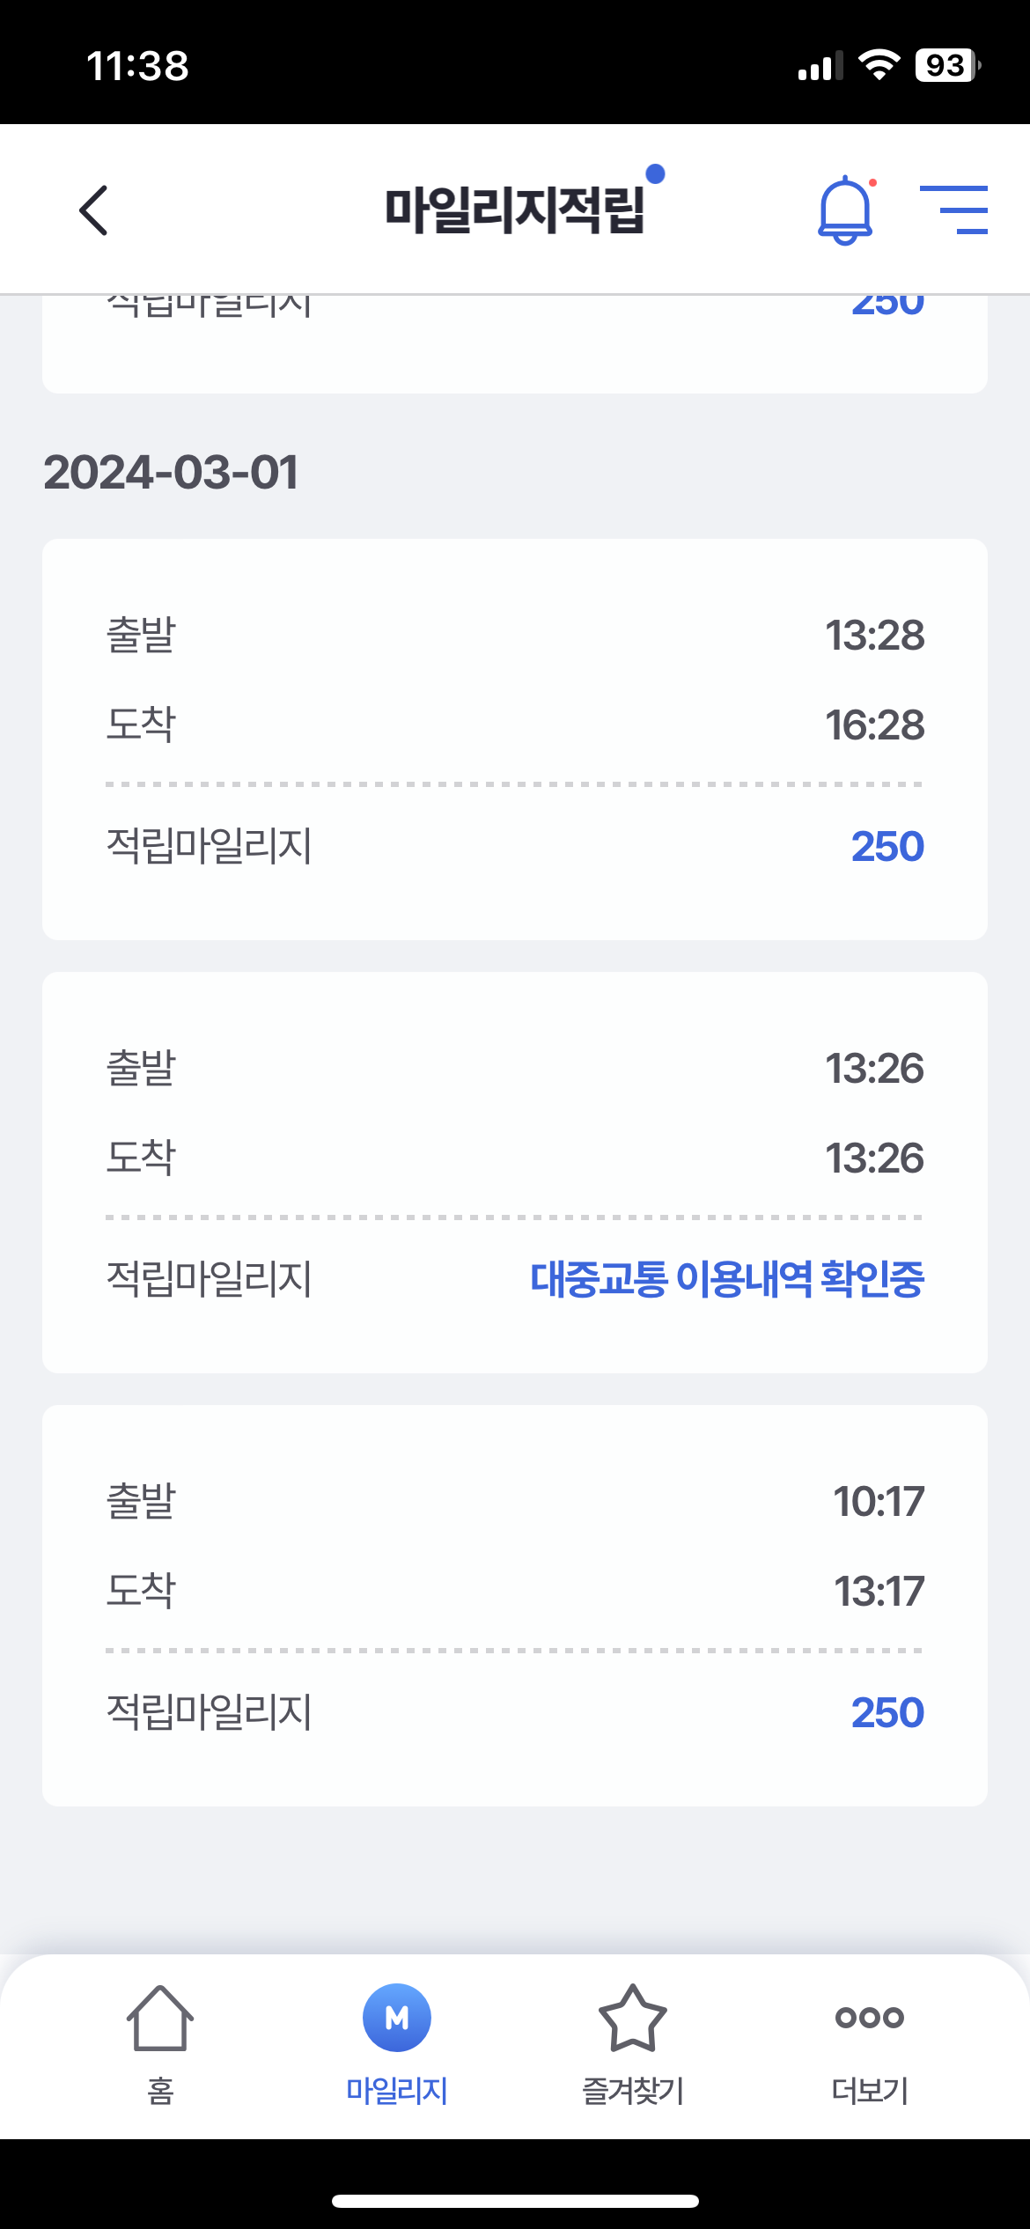The height and width of the screenshot is (2229, 1030).
Task: Open the 더보기 tab label
Action: coord(869,2090)
